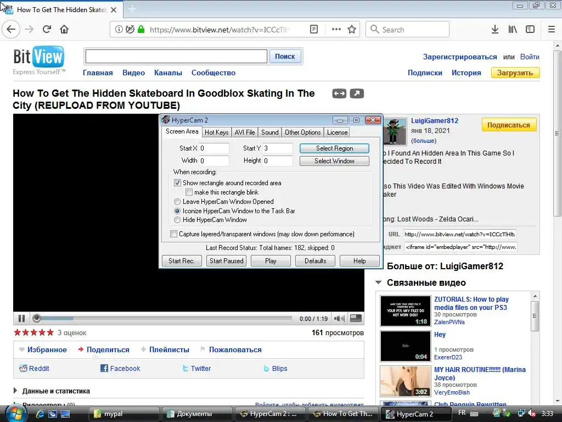Expand uploader description via (больше)
This screenshot has width=562, height=422.
(x=424, y=141)
